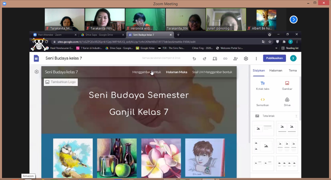Screen dimensions: 331x180
Task: Insert from Drive in the sidebar
Action: (287, 102)
